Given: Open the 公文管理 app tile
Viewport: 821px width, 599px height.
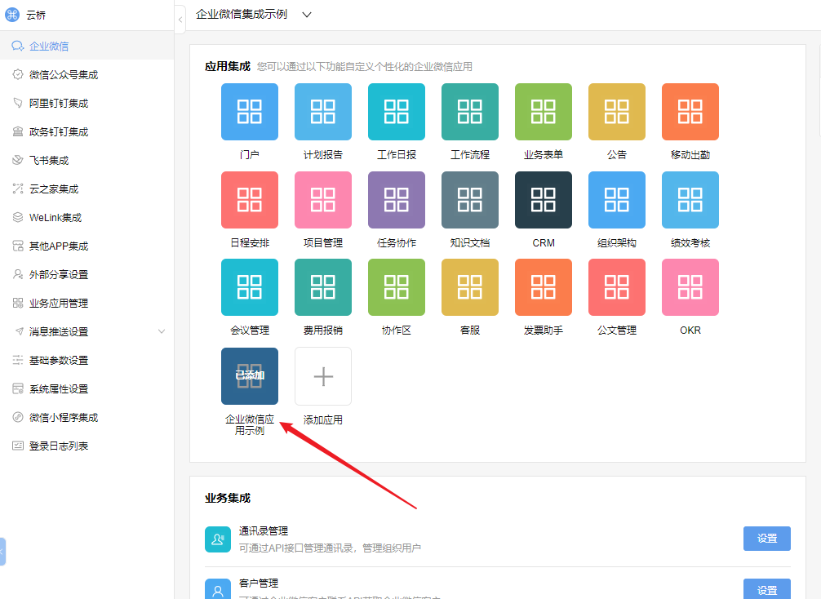Looking at the screenshot, I should [x=617, y=287].
